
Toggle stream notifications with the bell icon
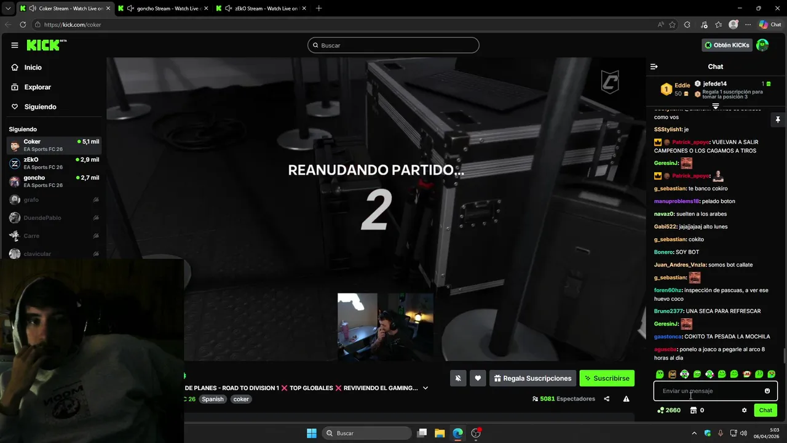[458, 378]
